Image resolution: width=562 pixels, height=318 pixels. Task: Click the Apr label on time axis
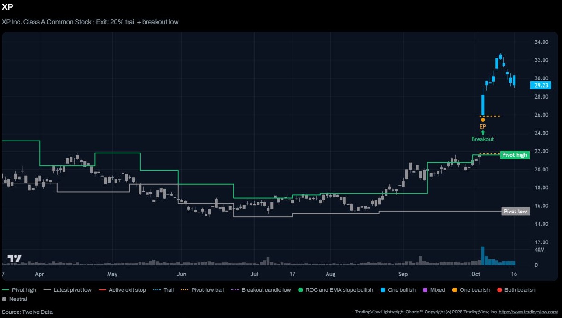coord(39,274)
